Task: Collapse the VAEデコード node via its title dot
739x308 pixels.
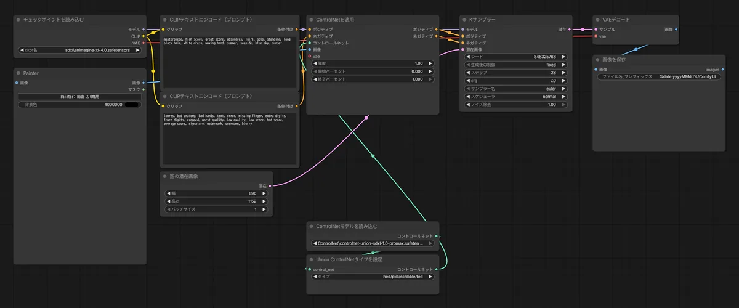Action: coord(598,20)
